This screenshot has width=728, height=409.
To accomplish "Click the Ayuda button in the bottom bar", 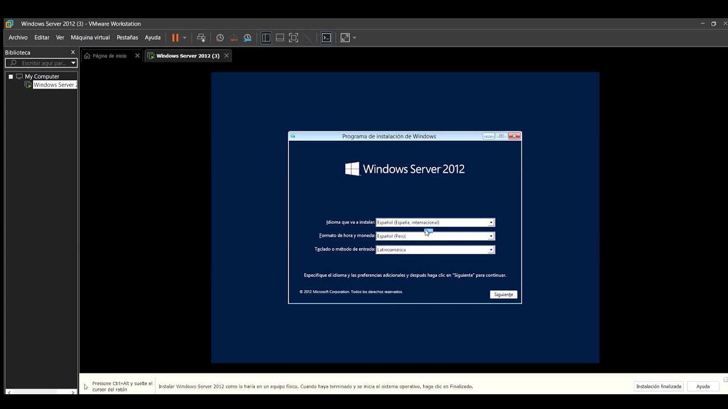I will (x=703, y=386).
